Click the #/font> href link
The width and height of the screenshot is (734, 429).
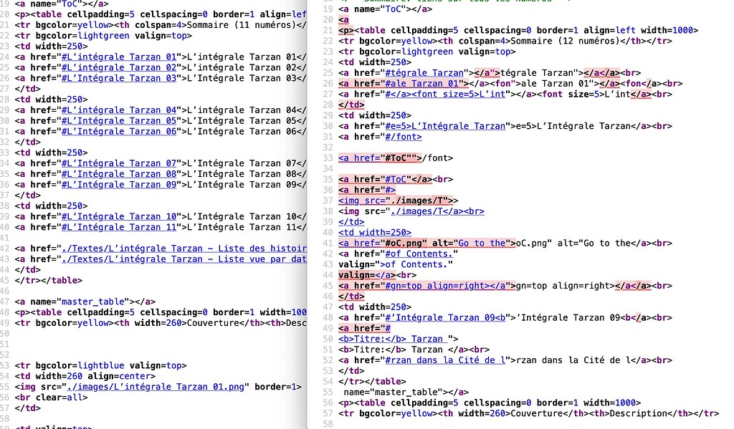(x=404, y=137)
